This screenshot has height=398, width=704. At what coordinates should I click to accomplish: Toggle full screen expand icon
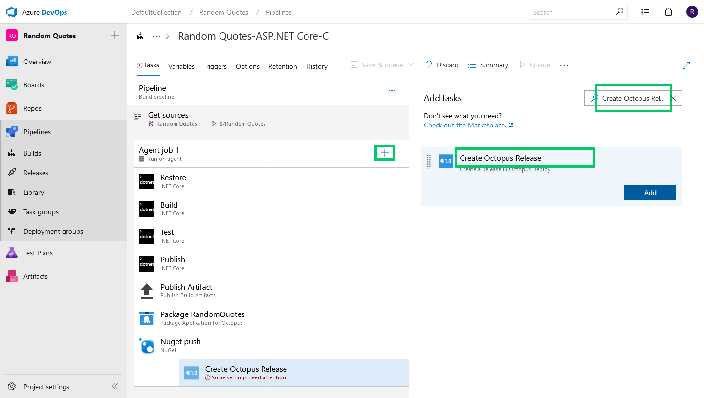[x=686, y=65]
